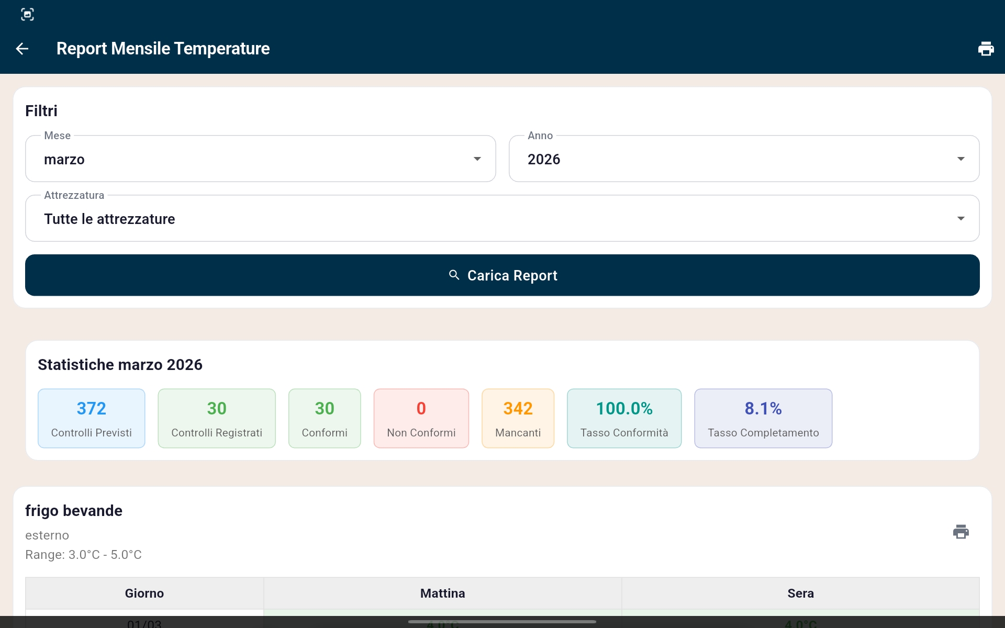This screenshot has width=1005, height=628.
Task: Click the Mattina column header
Action: click(x=442, y=593)
